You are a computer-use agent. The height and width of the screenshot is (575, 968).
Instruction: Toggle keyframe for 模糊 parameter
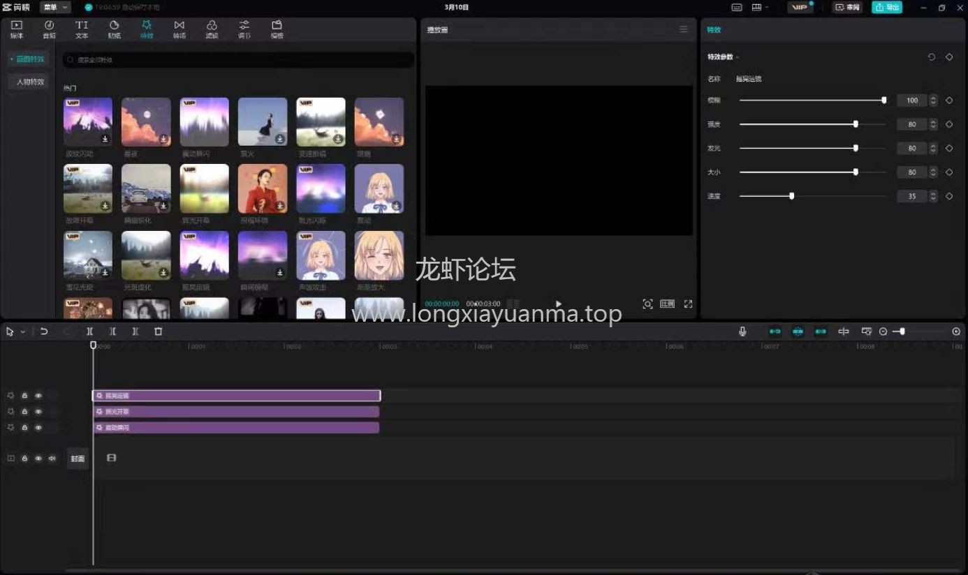click(x=949, y=100)
